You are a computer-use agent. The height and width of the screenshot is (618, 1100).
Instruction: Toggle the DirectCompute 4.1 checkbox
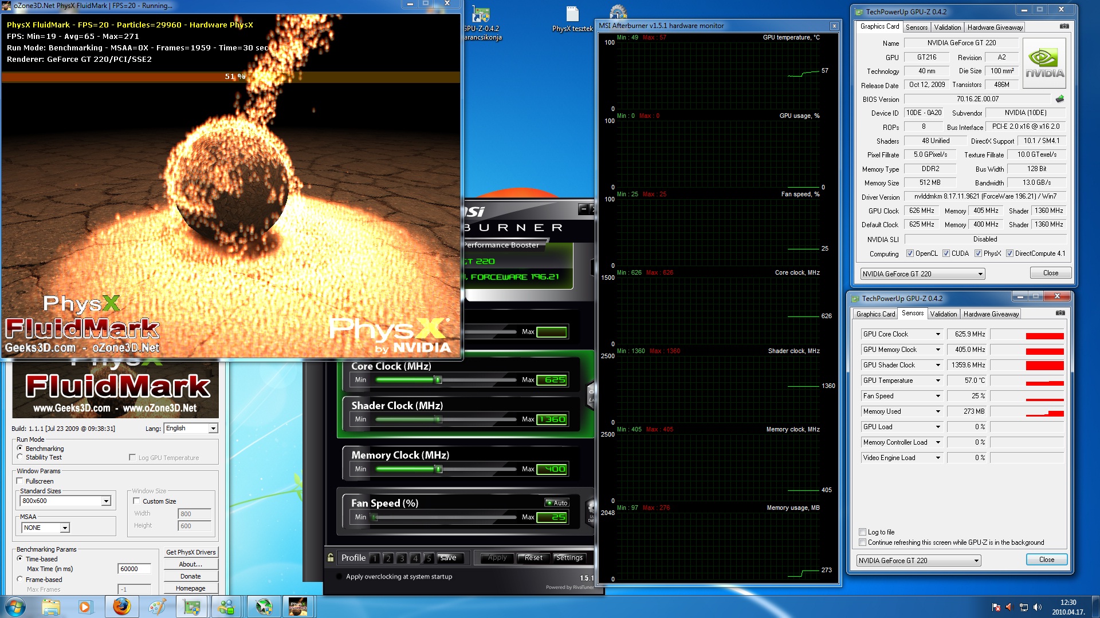[x=1010, y=253]
